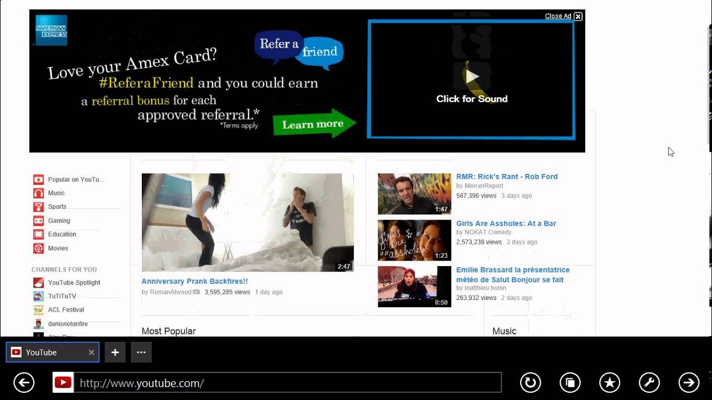Reload the page with the refresh icon
The width and height of the screenshot is (712, 400).
530,382
